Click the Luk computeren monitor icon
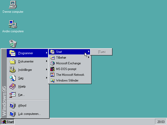Image resolution: width=167 pixels, height=125 pixels. tap(13, 114)
